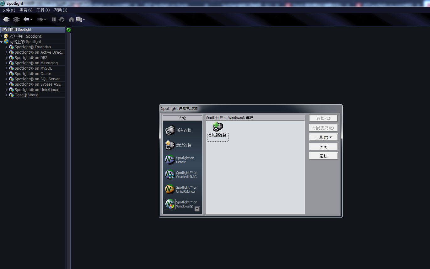Click the 浏览历史(H) button
Screen dimensions: 430x269
tap(323, 128)
